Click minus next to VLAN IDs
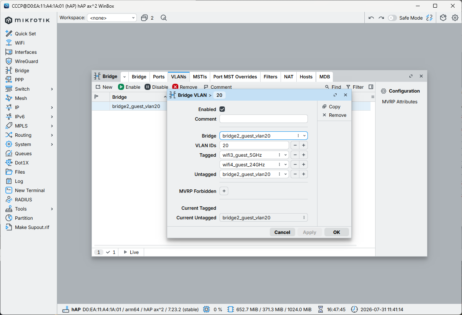This screenshot has height=315, width=462. coord(295,146)
